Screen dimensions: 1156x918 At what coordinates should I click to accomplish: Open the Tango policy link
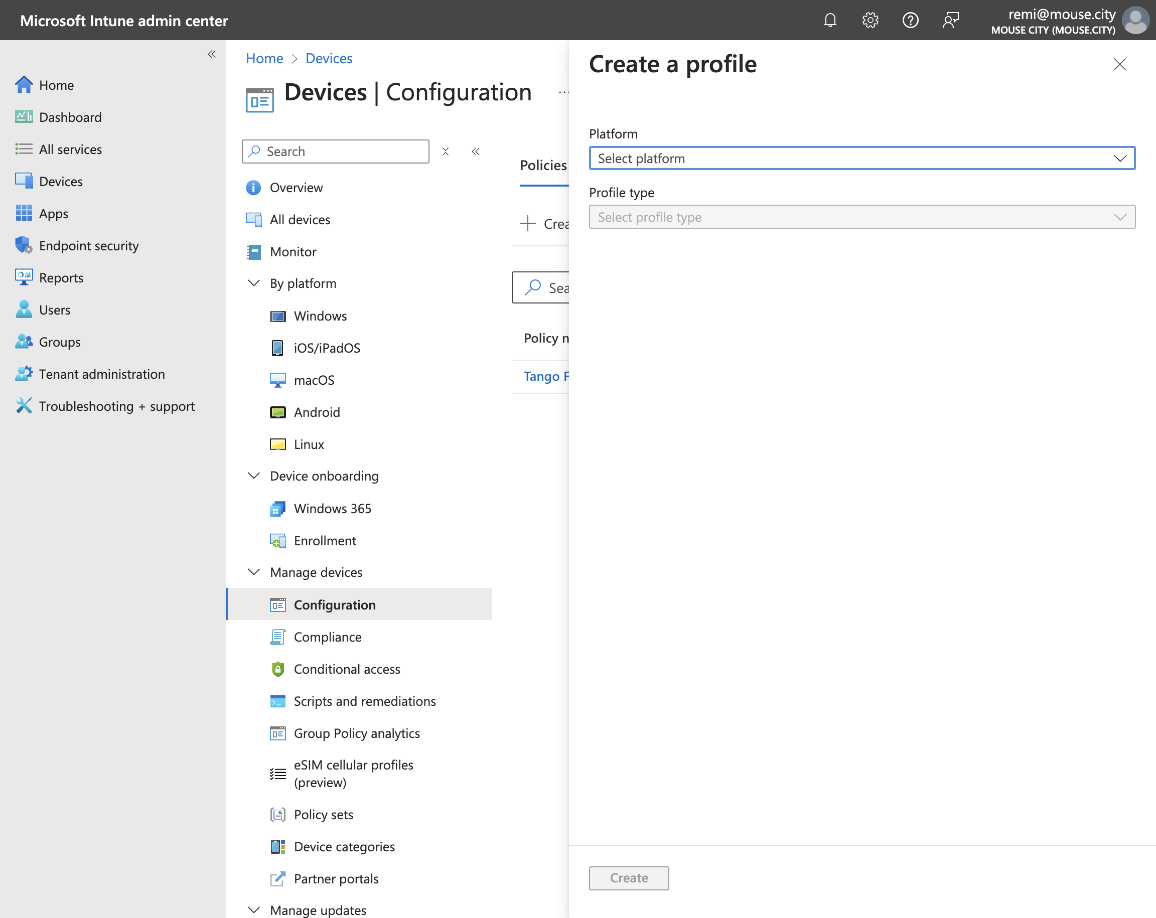tap(546, 376)
